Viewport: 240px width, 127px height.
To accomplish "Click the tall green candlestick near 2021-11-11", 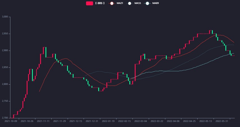I will tap(46, 52).
